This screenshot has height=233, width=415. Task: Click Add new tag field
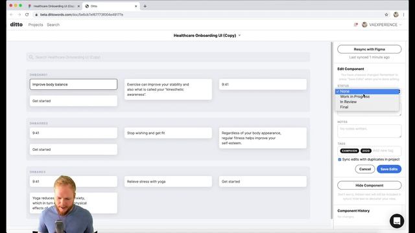click(383, 151)
